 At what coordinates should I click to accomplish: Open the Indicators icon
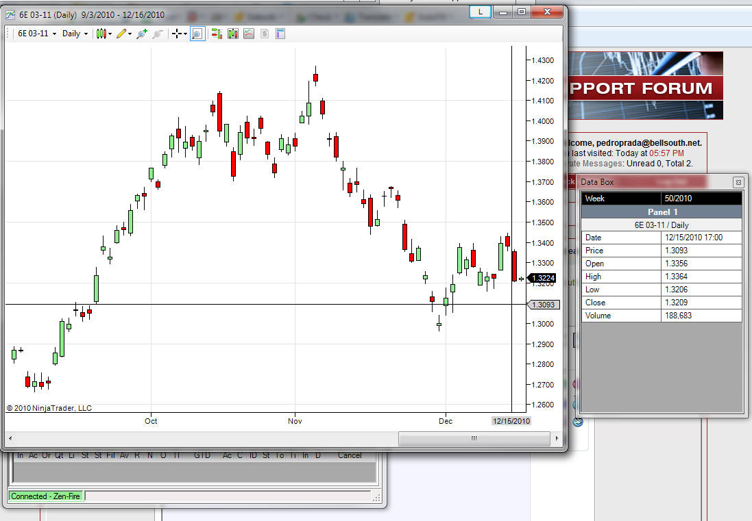tap(249, 34)
